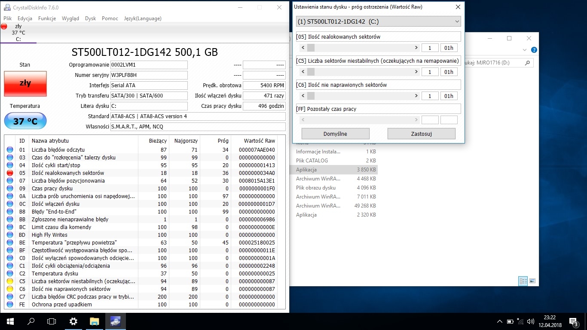Click the [05] reallocated sectors slider track
Image resolution: width=587 pixels, height=330 pixels.
point(360,48)
